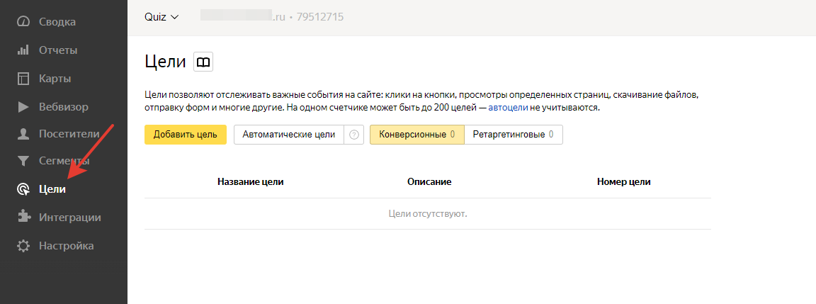Click the Настройка gear icon
816x304 pixels.
[x=23, y=246]
